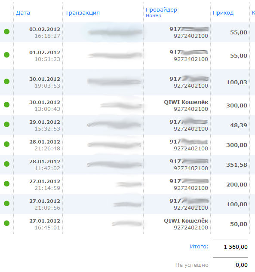Select the time 21:14:59
The width and height of the screenshot is (255, 272).
pos(47,188)
